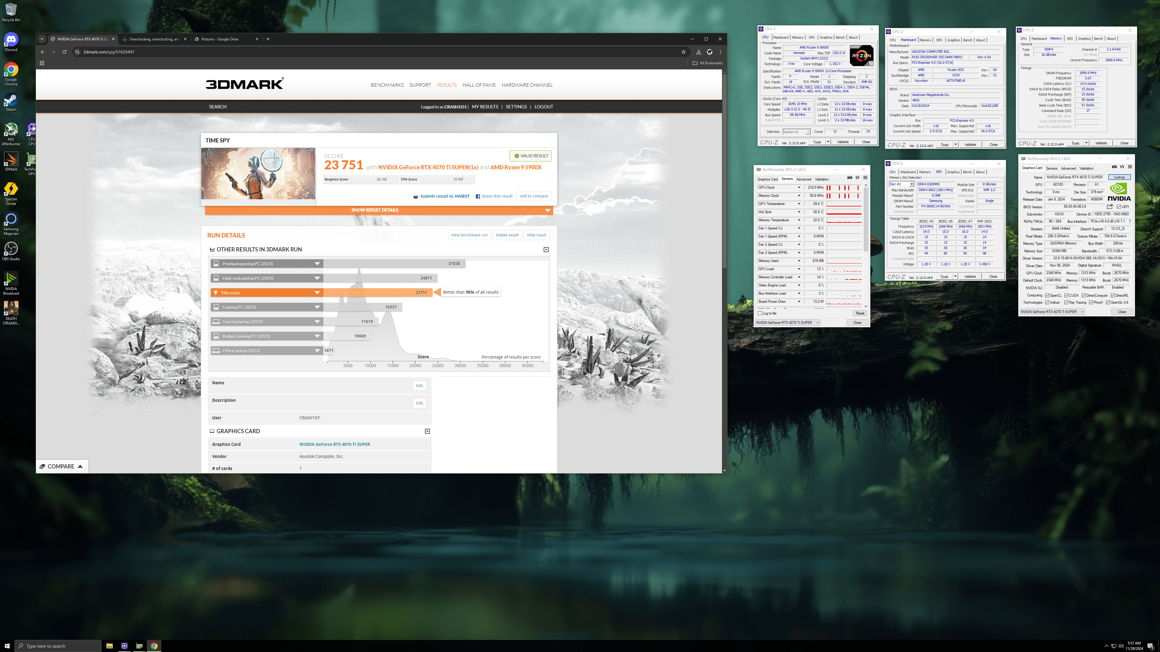Launch OBS Studio from the desktop
Viewport: 1160px width, 652px height.
11,251
